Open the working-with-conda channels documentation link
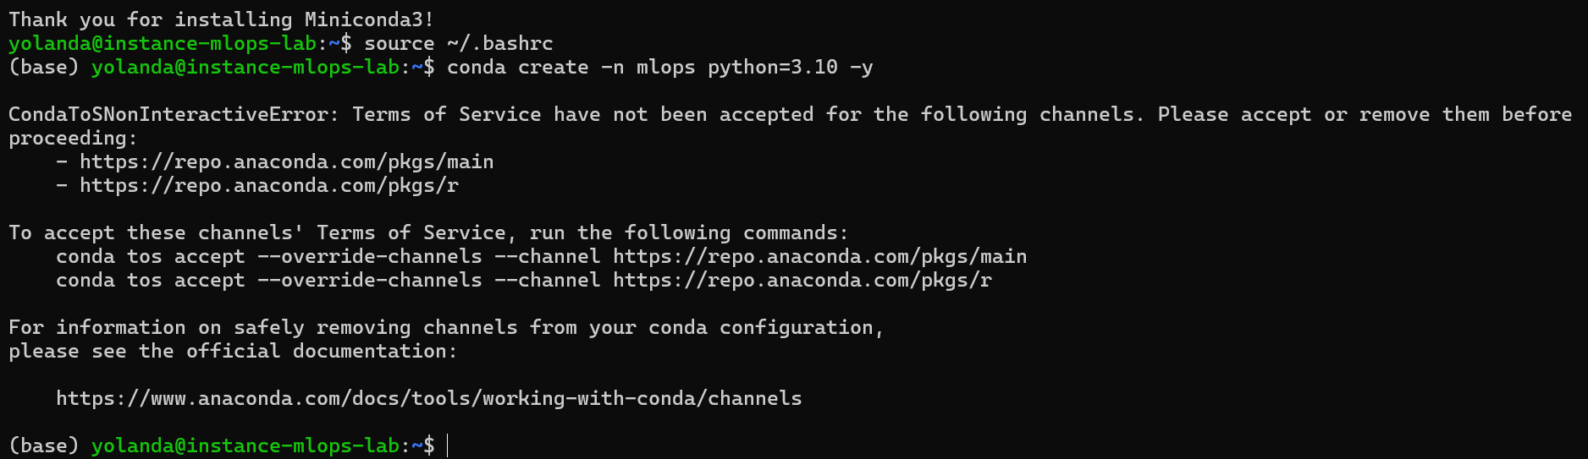The height and width of the screenshot is (459, 1588). pyautogui.click(x=428, y=398)
